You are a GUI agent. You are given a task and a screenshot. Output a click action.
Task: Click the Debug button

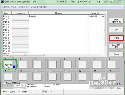116,54
